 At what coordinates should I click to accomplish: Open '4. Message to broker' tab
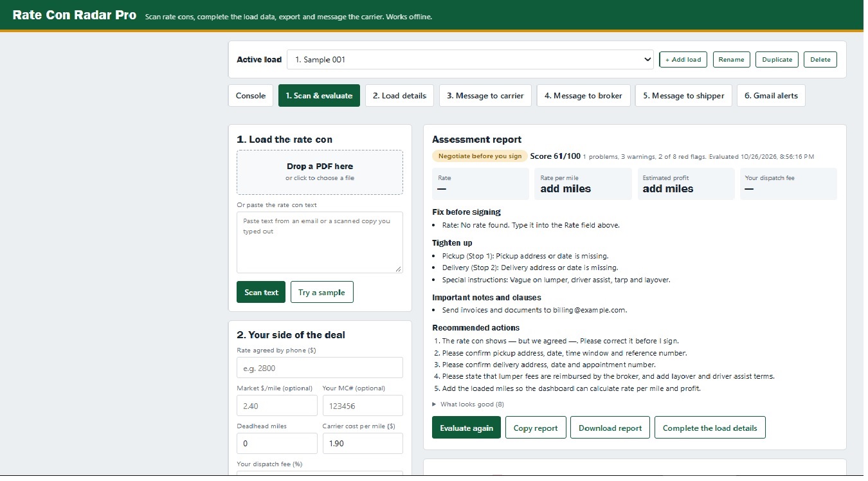pos(583,96)
